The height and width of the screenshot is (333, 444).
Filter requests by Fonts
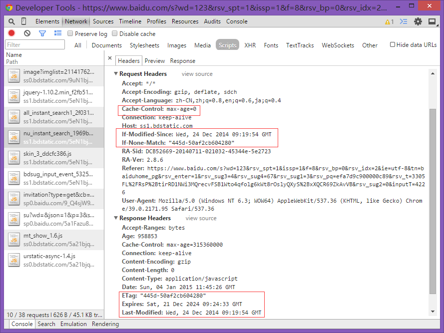(271, 45)
